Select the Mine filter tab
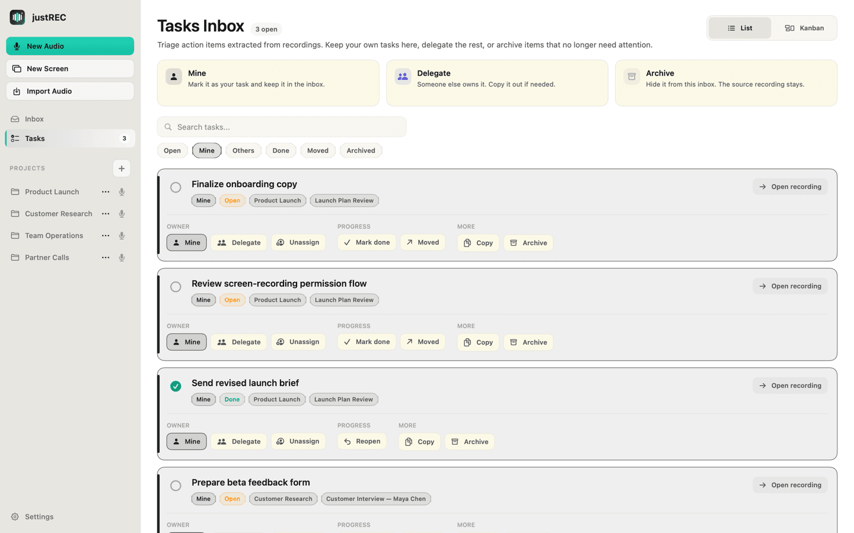The height and width of the screenshot is (533, 854). point(207,150)
